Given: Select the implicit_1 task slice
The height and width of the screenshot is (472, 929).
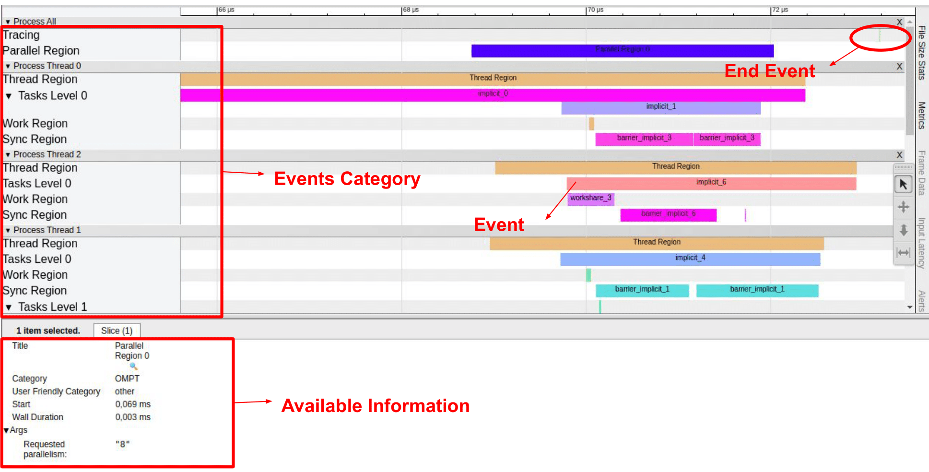Looking at the screenshot, I should coord(661,107).
